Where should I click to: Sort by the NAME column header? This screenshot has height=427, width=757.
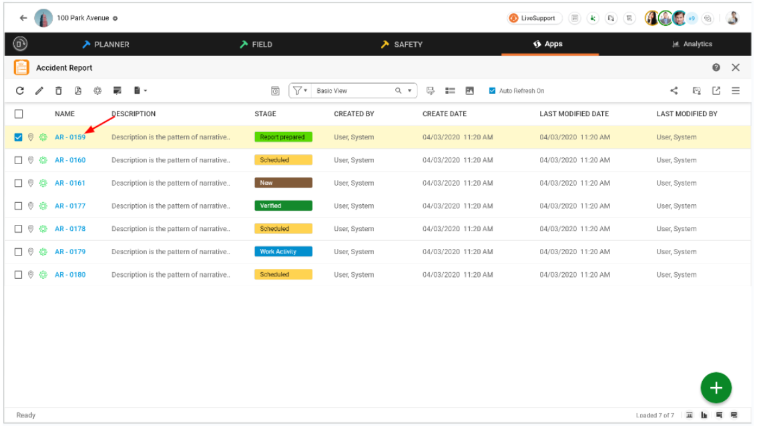point(65,114)
